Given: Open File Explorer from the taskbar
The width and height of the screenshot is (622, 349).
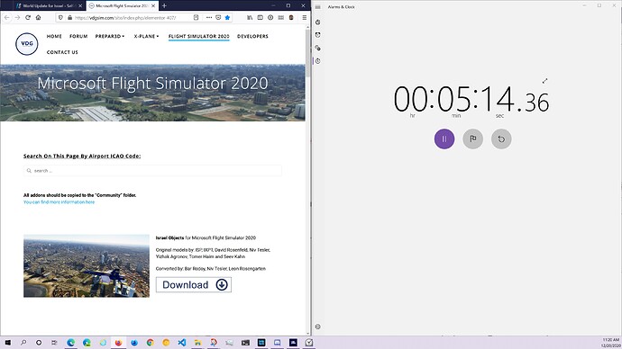Looking at the screenshot, I should [197, 343].
